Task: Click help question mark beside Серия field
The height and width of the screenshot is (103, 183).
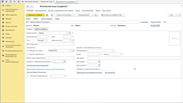Action: tap(101, 54)
